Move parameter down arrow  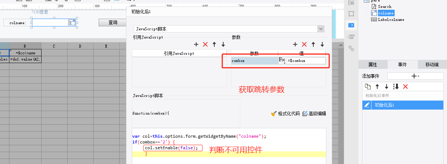click(322, 44)
